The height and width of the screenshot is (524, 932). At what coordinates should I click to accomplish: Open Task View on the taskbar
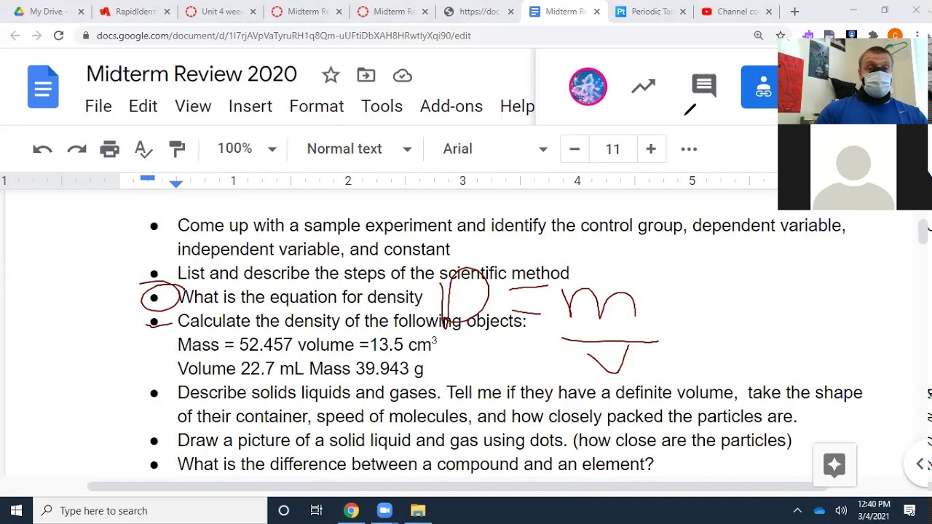317,510
